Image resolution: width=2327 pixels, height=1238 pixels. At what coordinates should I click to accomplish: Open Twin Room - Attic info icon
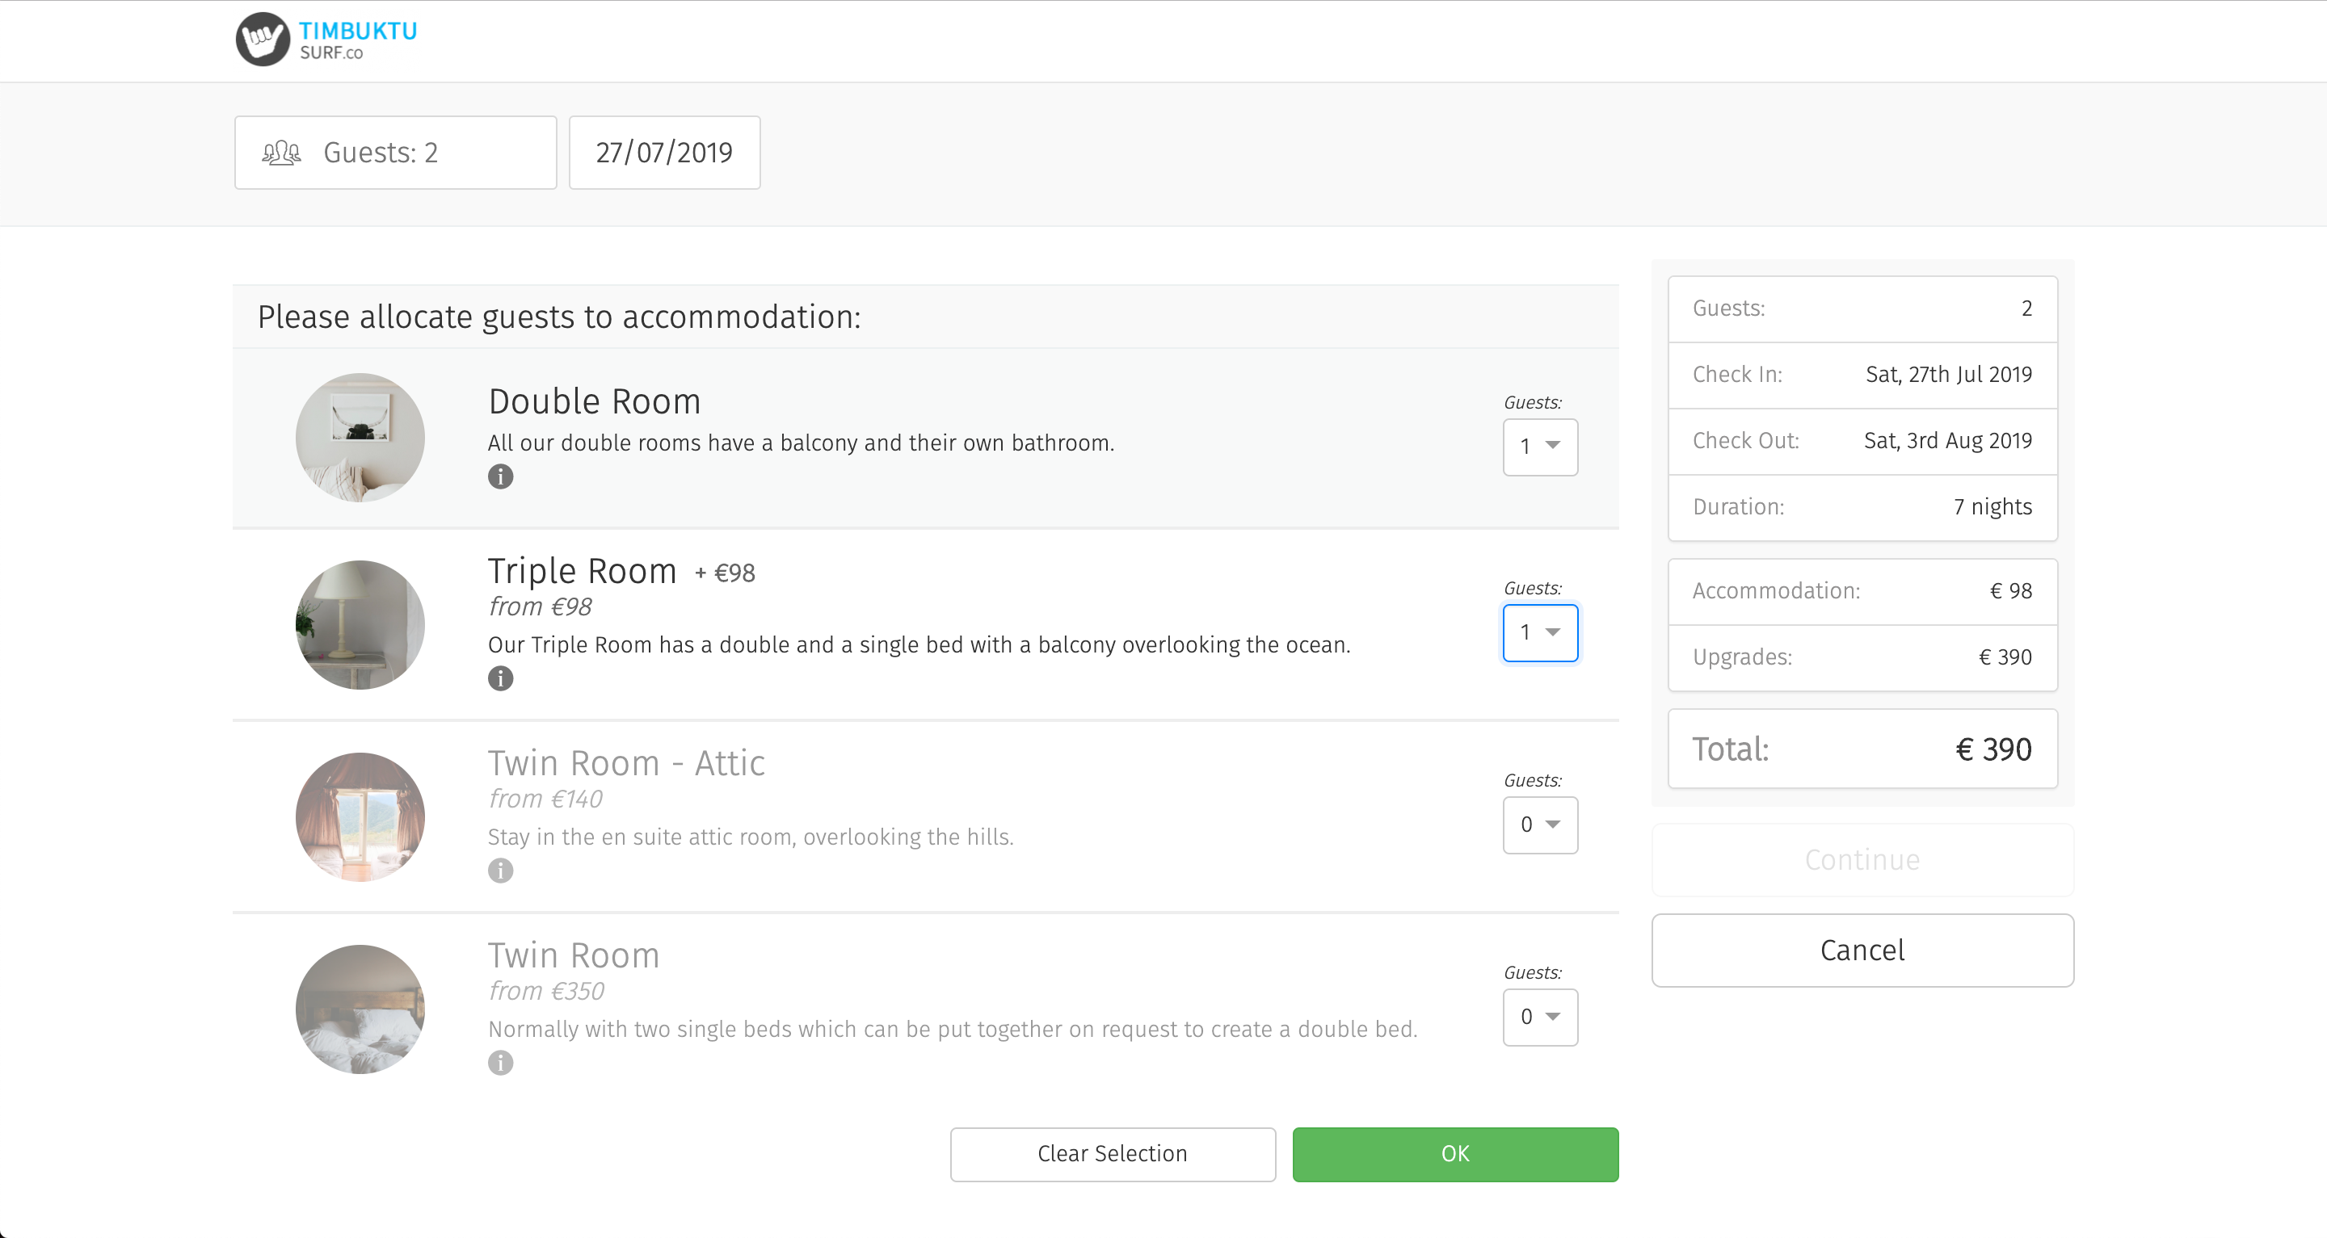tap(500, 871)
